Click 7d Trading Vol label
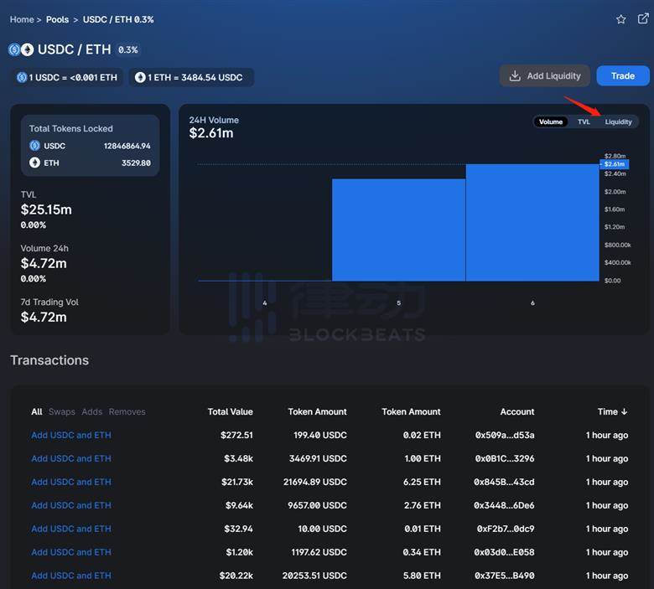This screenshot has width=654, height=589. pyautogui.click(x=49, y=302)
